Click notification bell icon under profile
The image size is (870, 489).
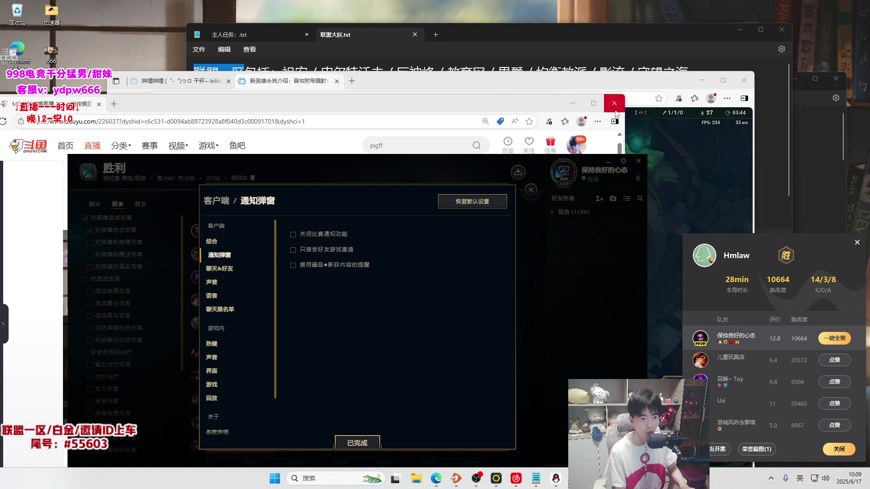click(638, 178)
